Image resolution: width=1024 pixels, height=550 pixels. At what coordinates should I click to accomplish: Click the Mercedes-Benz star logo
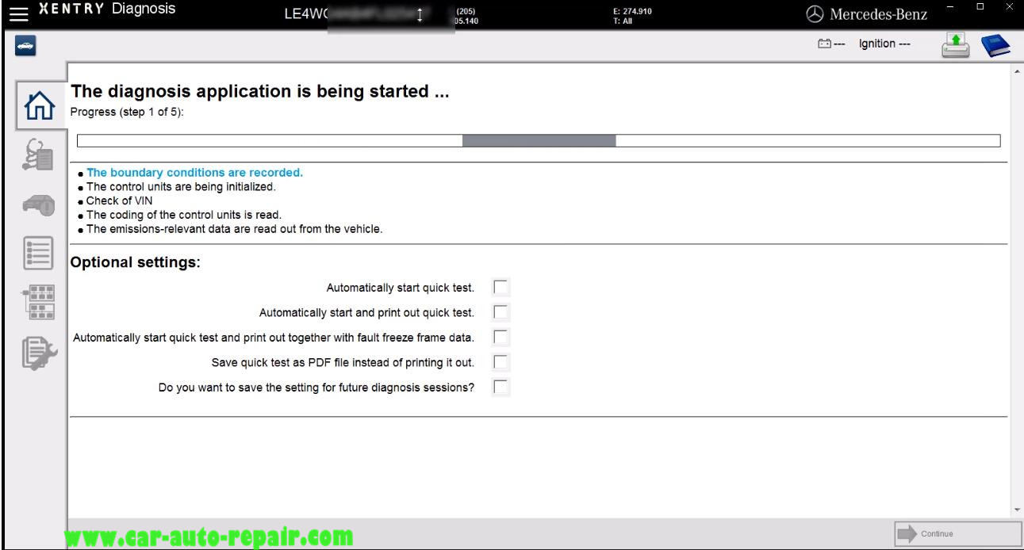coord(815,13)
